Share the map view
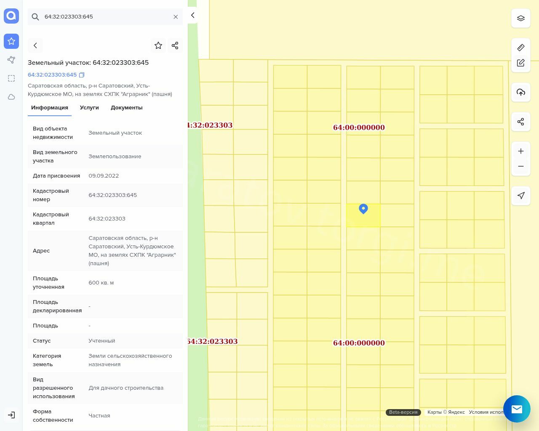This screenshot has width=539, height=431. [521, 122]
